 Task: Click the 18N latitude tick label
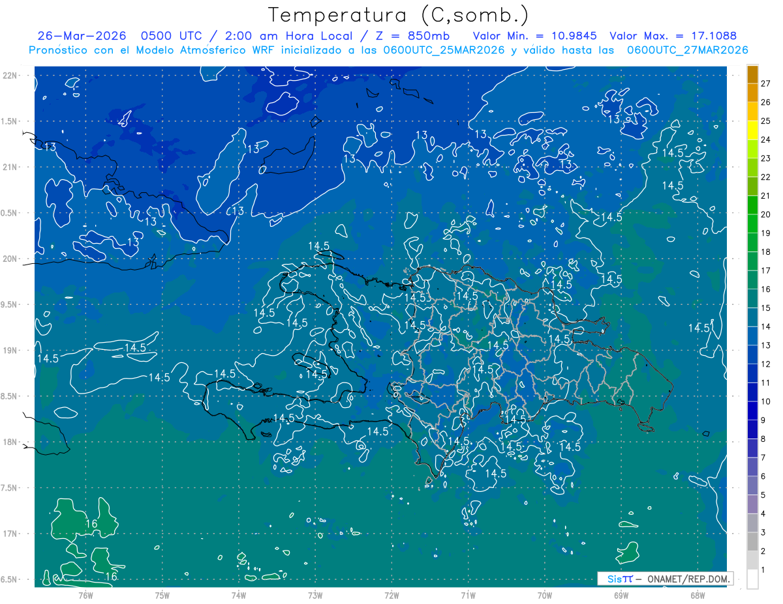(x=10, y=442)
